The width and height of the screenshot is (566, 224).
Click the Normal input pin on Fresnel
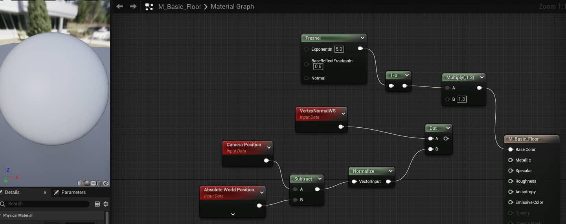point(307,78)
